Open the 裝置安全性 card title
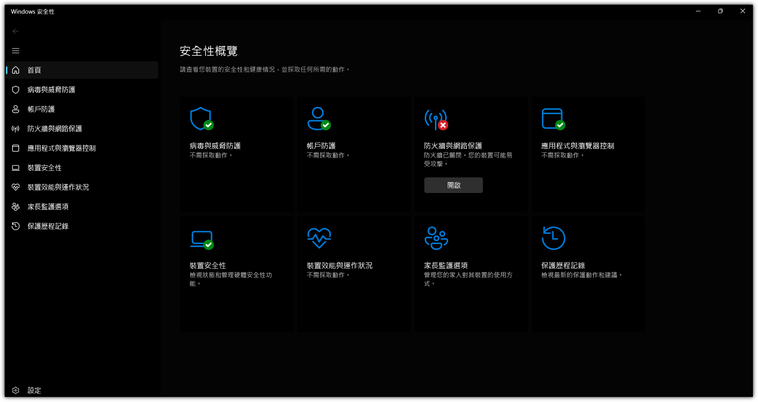 (208, 266)
